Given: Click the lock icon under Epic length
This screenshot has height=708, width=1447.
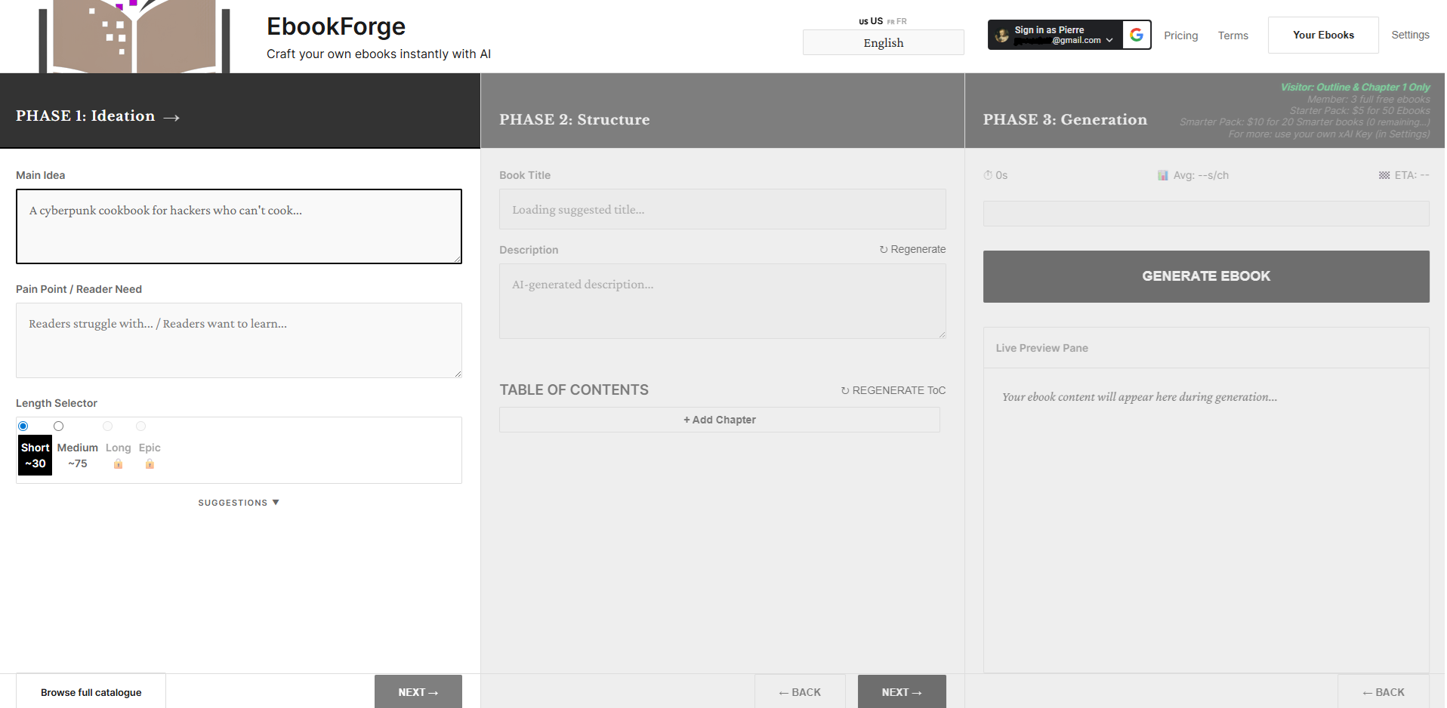Looking at the screenshot, I should tap(150, 463).
